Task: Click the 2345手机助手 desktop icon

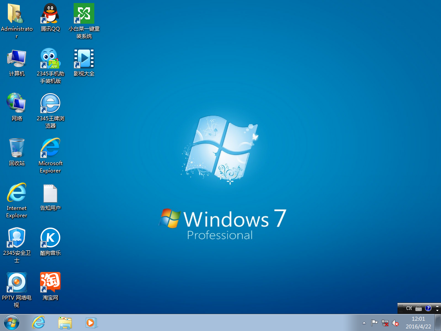Action: tap(50, 59)
